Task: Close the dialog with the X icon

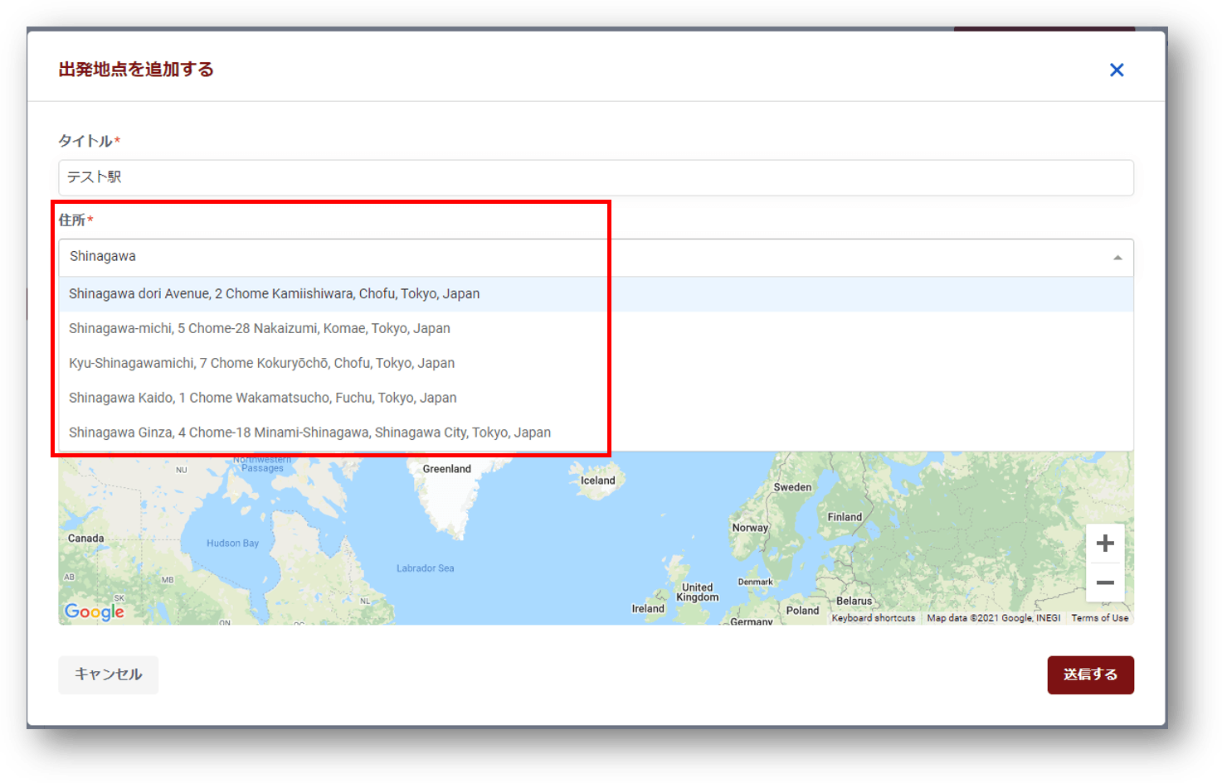Action: [1117, 70]
